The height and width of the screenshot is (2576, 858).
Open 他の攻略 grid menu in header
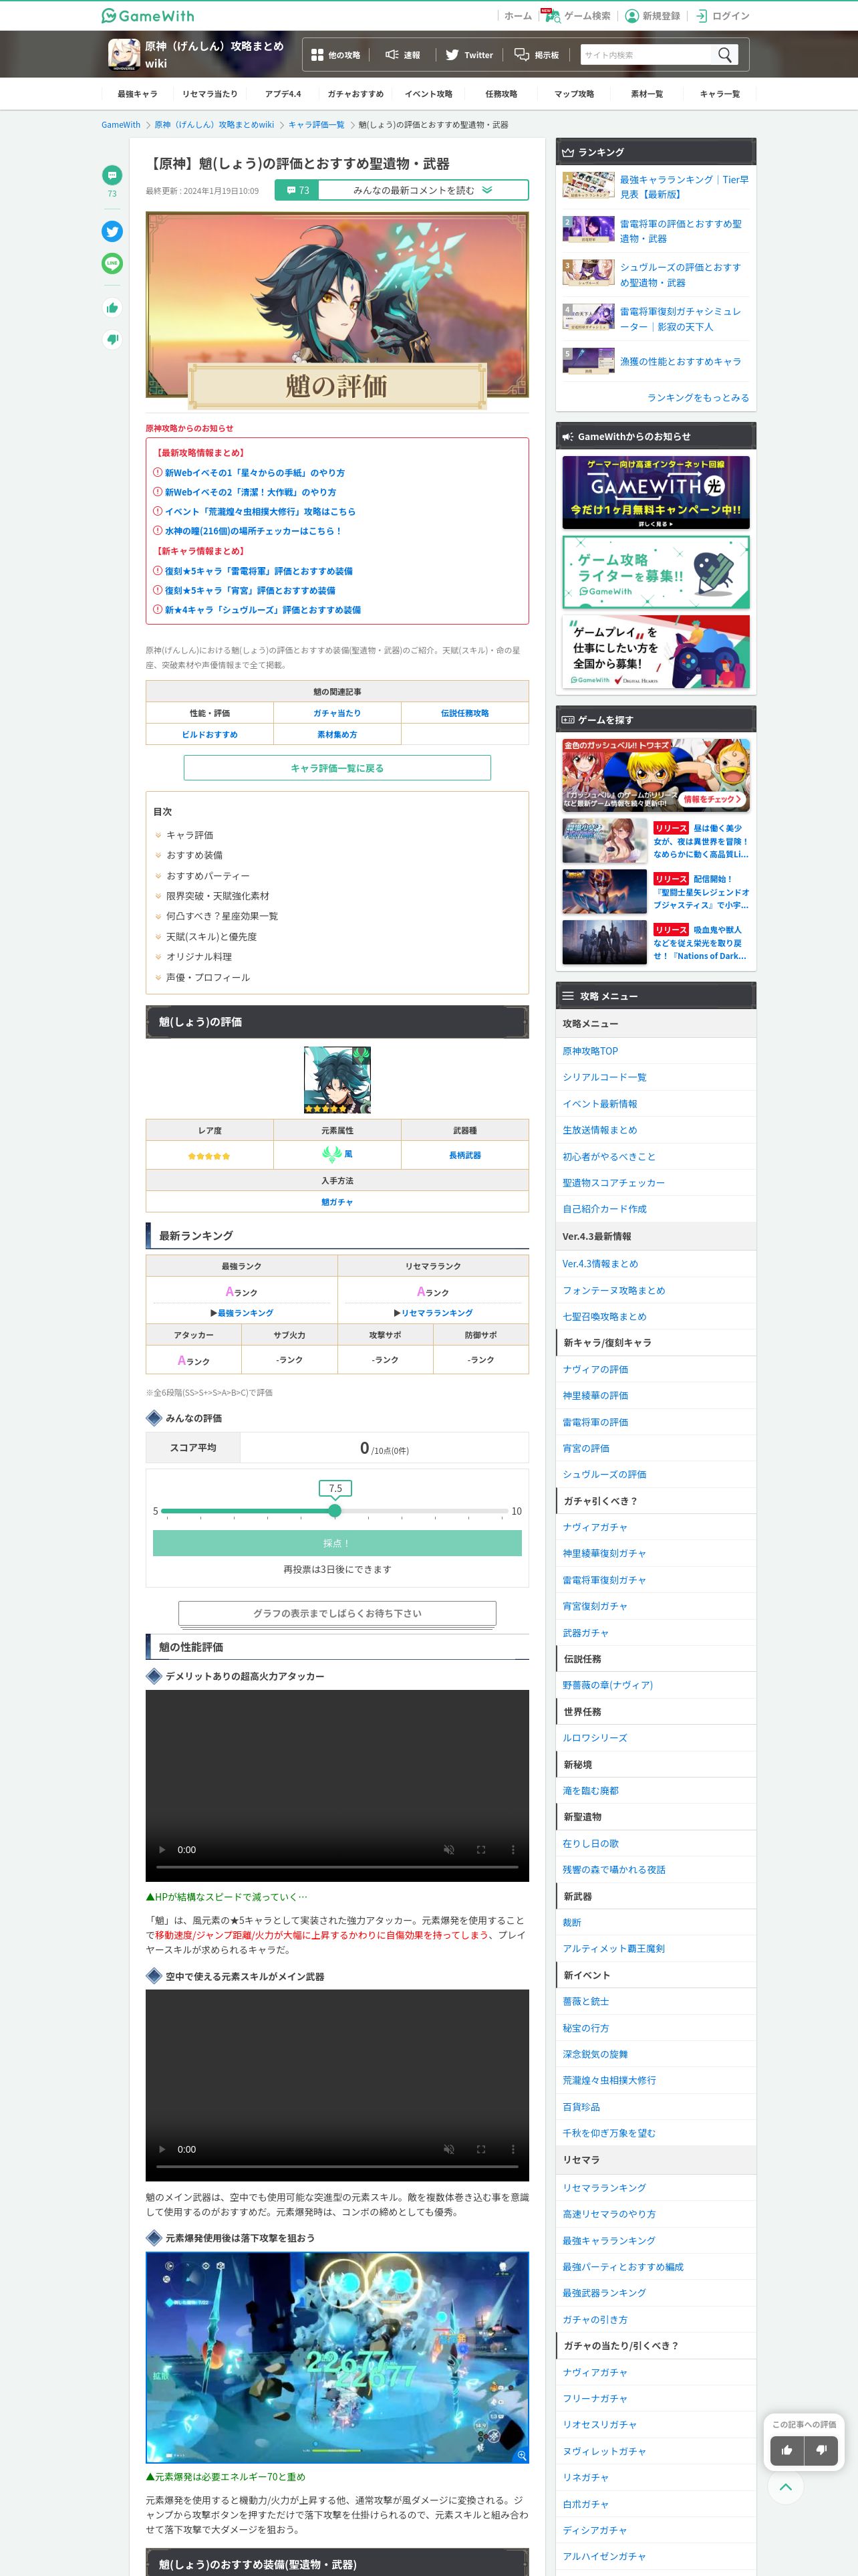(335, 55)
